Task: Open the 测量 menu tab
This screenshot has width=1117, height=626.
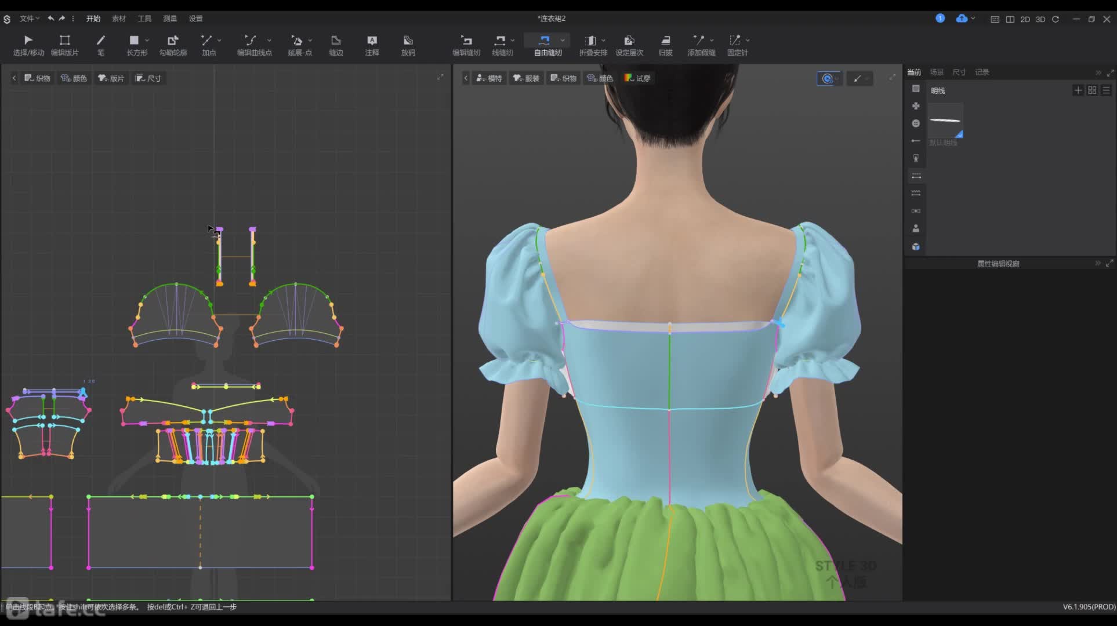Action: pyautogui.click(x=170, y=19)
